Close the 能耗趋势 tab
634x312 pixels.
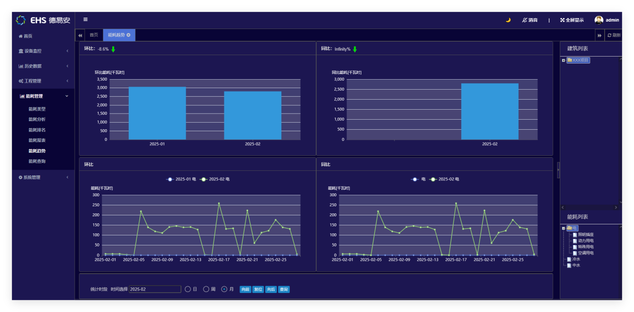(129, 35)
